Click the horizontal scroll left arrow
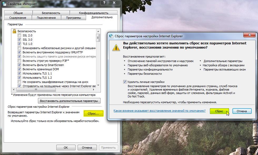This screenshot has height=155, width=258. pyautogui.click(x=14, y=90)
